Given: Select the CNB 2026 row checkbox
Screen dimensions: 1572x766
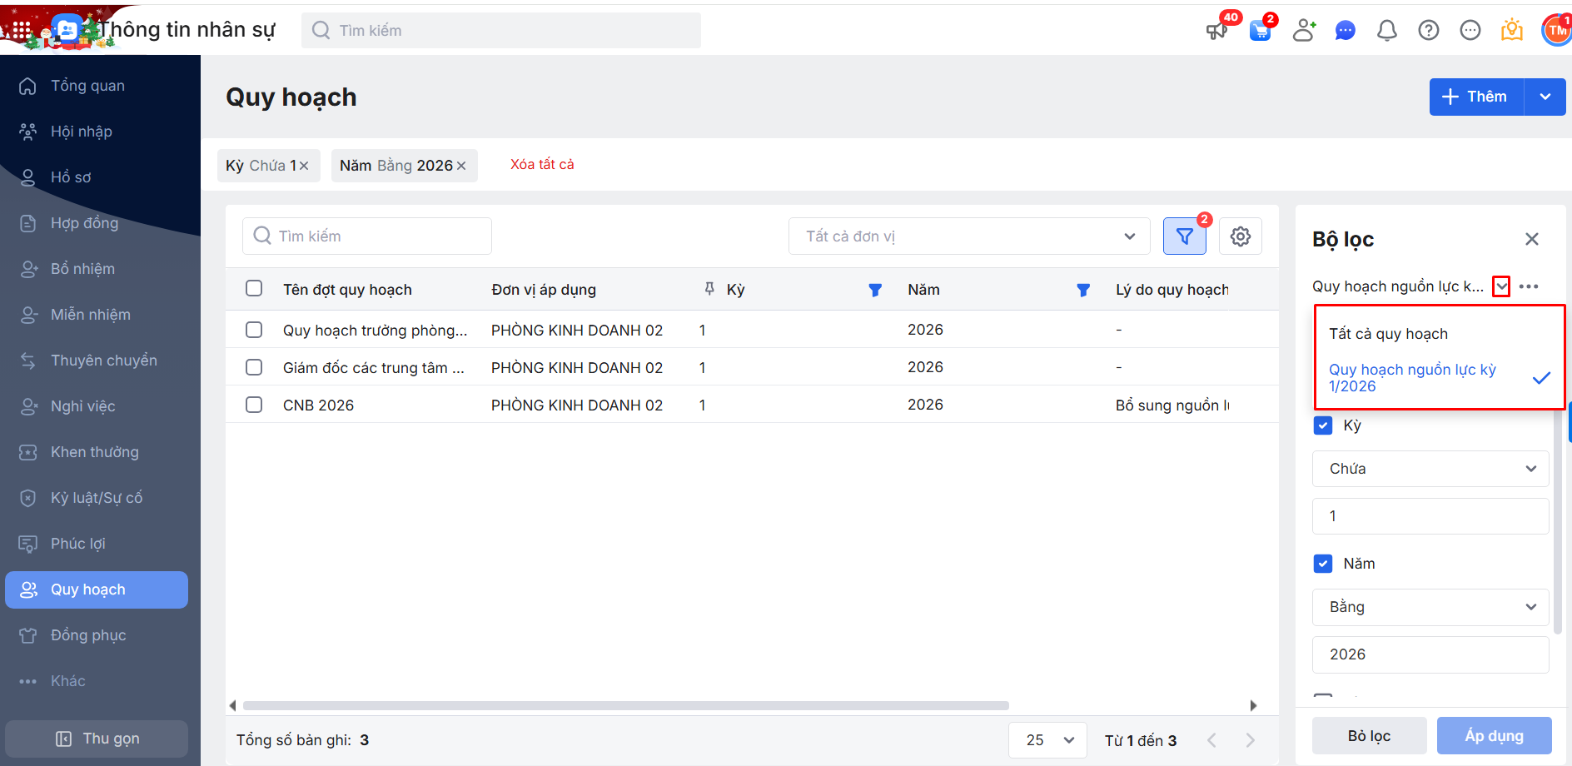Looking at the screenshot, I should [254, 405].
